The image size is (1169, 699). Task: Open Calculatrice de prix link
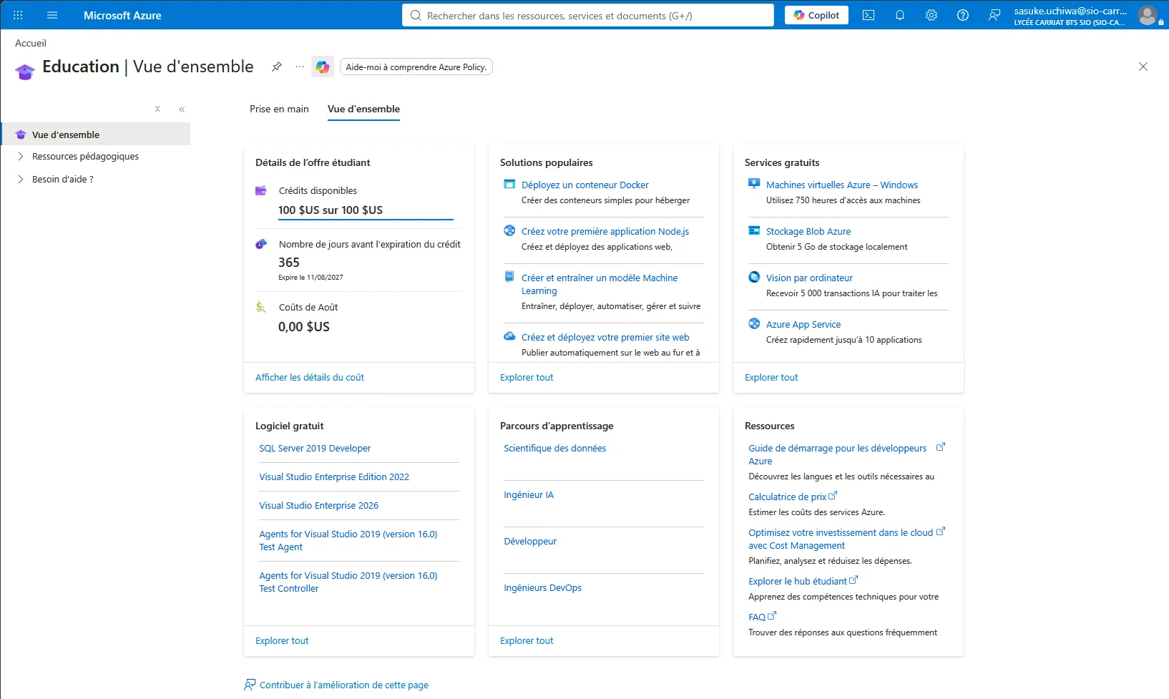(x=793, y=497)
